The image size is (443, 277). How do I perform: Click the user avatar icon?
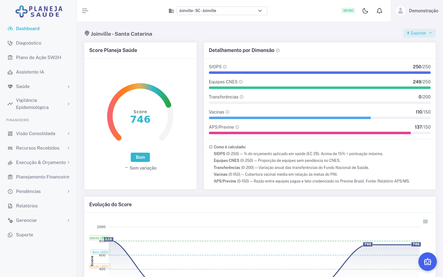pyautogui.click(x=401, y=11)
